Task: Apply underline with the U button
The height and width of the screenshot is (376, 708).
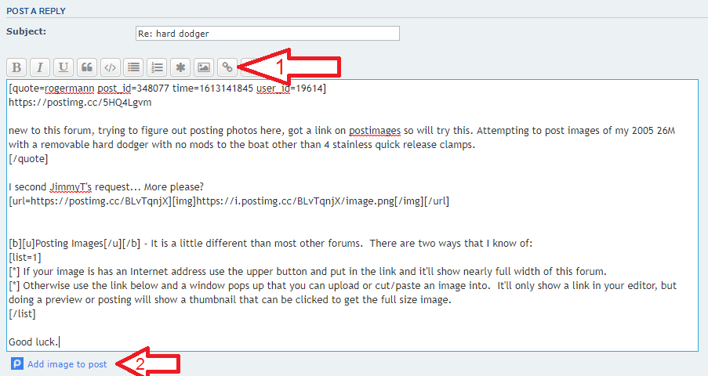Action: pos(64,67)
